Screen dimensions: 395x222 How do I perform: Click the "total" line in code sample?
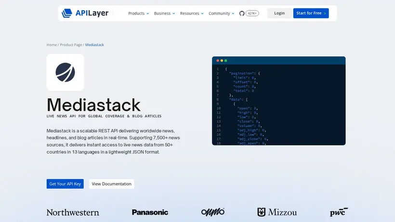coord(244,91)
